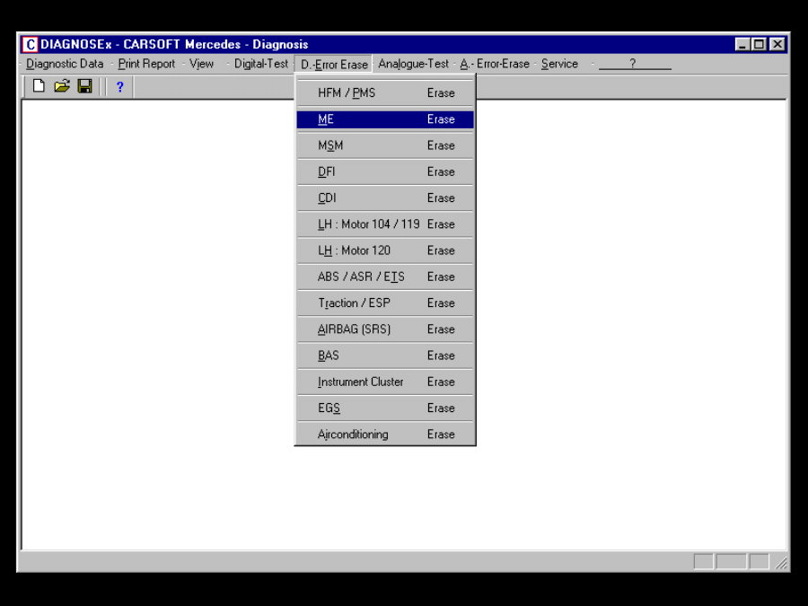Click the Open folder toolbar icon
This screenshot has height=606, width=808.
pyautogui.click(x=61, y=86)
